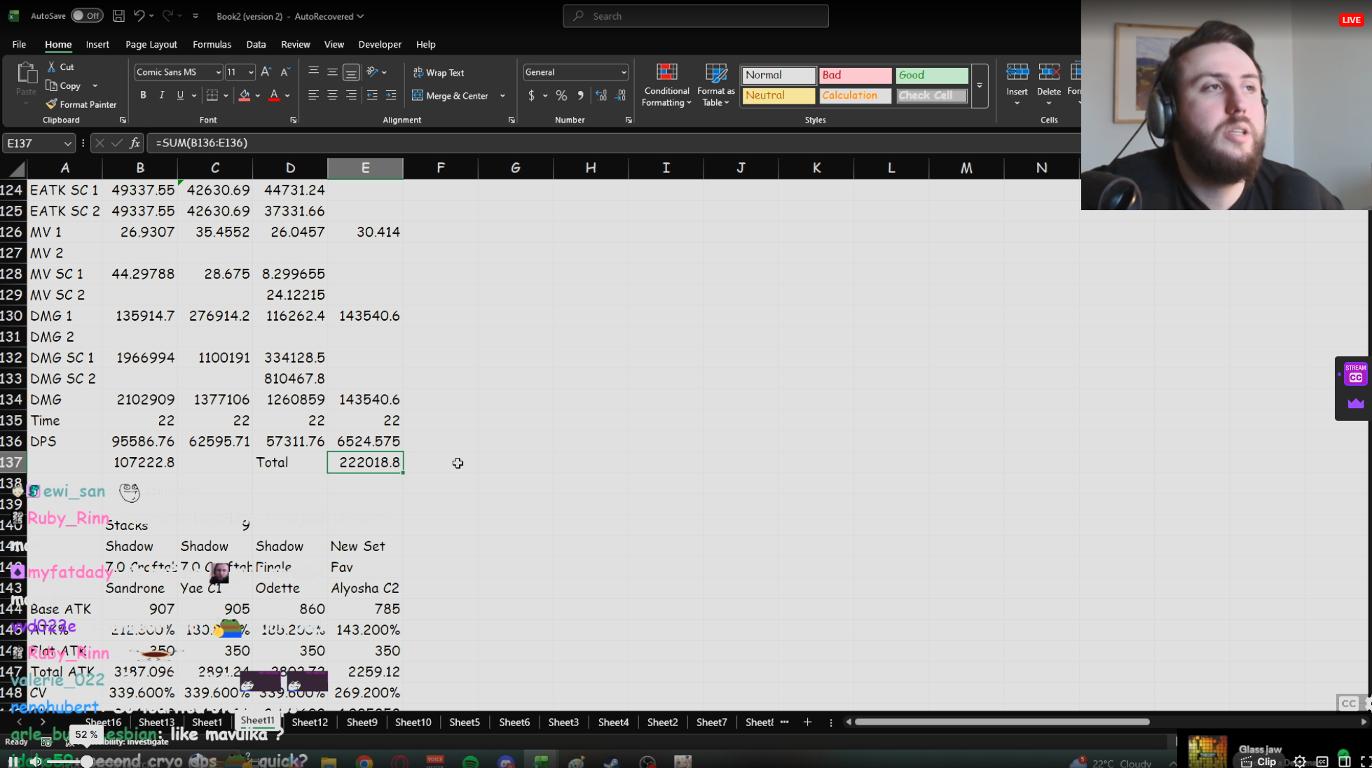The width and height of the screenshot is (1372, 768).
Task: Open the stream player settings gear
Action: 1300,762
